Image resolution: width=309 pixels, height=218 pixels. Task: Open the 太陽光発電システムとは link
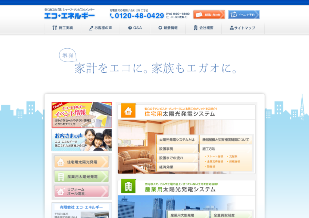(177, 140)
